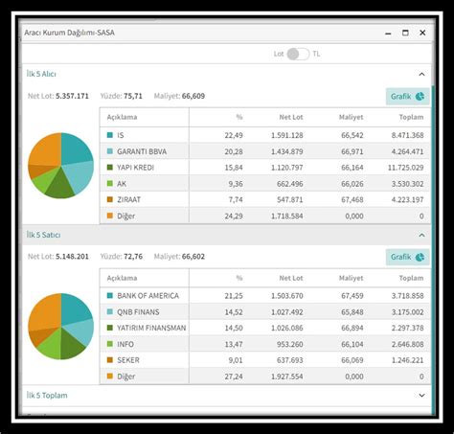Sort buyers table by Net Lot header

pos(291,117)
